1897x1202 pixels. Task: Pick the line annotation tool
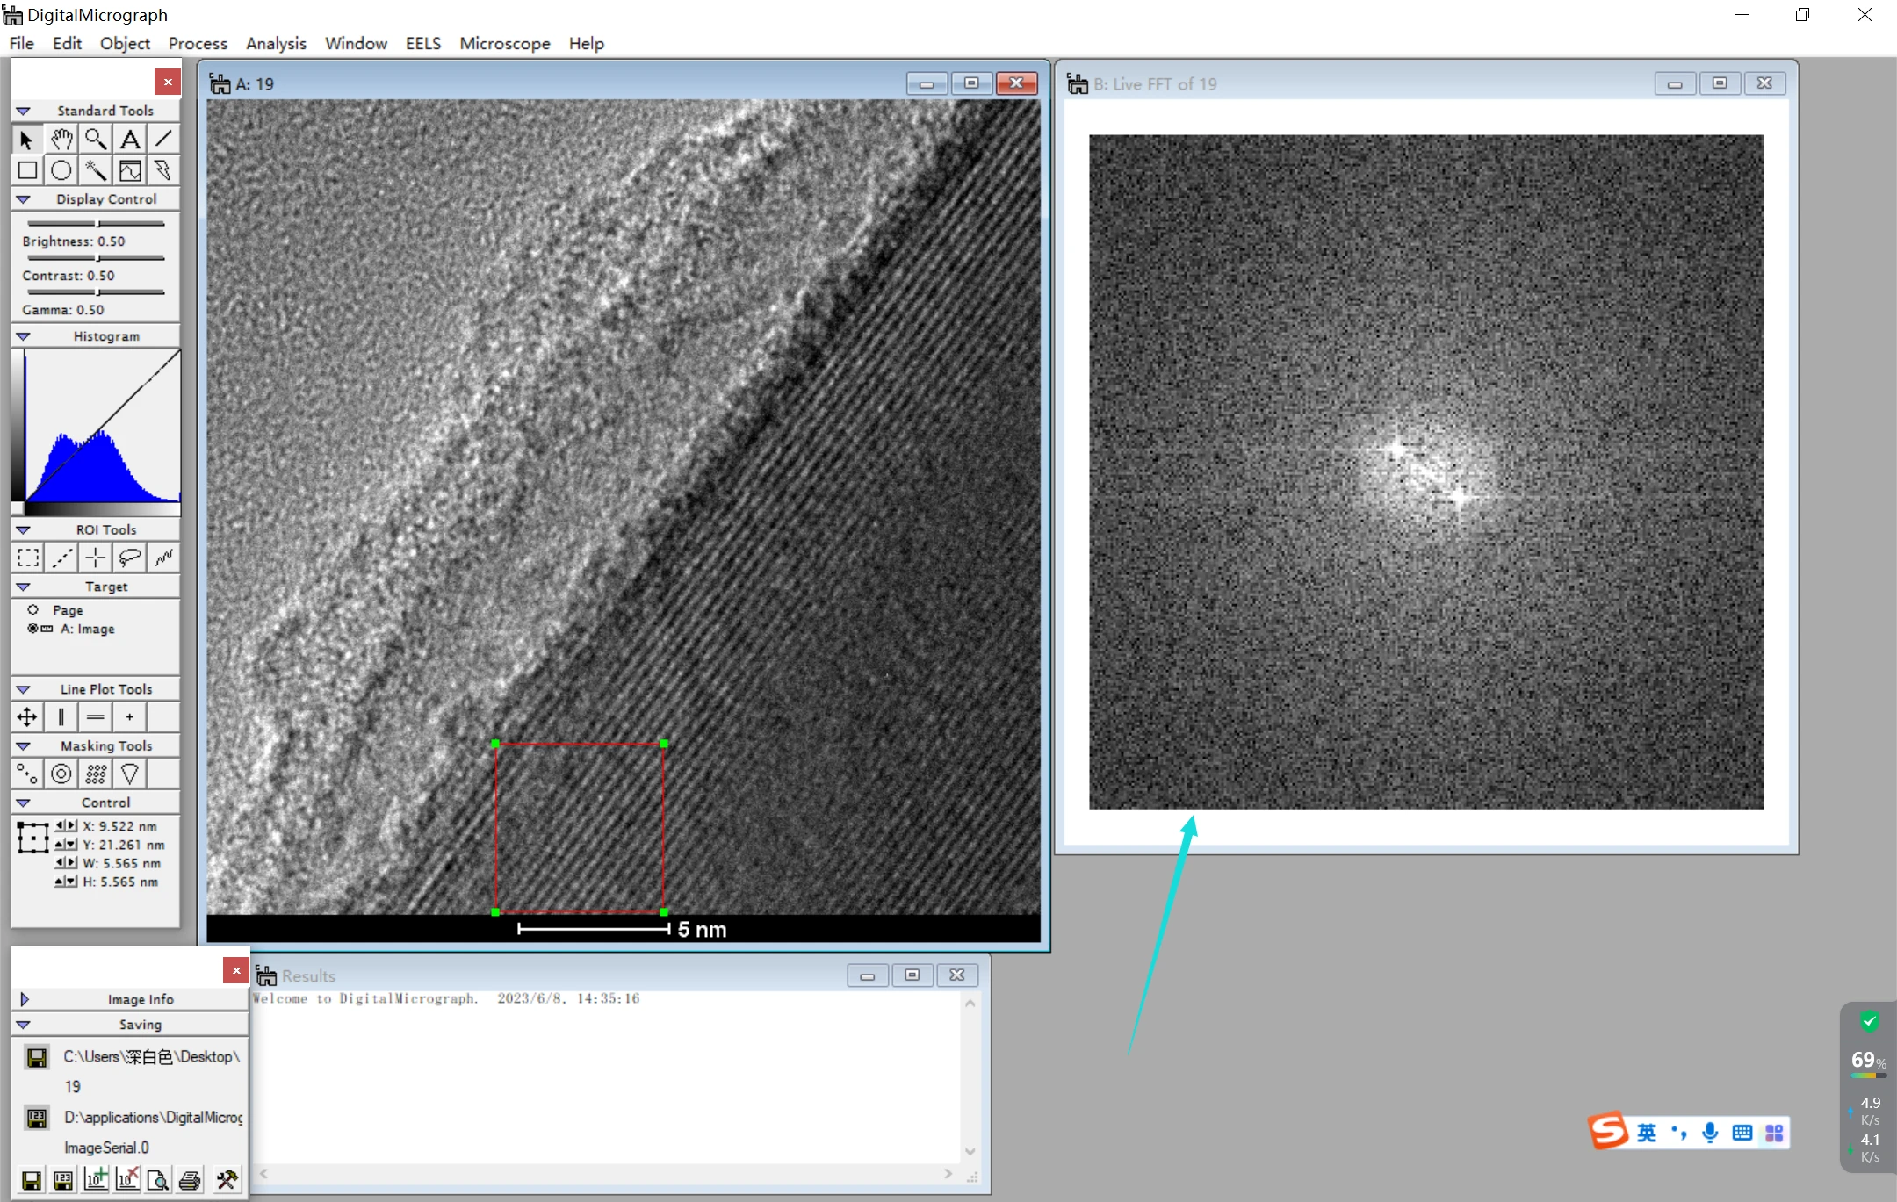point(163,139)
